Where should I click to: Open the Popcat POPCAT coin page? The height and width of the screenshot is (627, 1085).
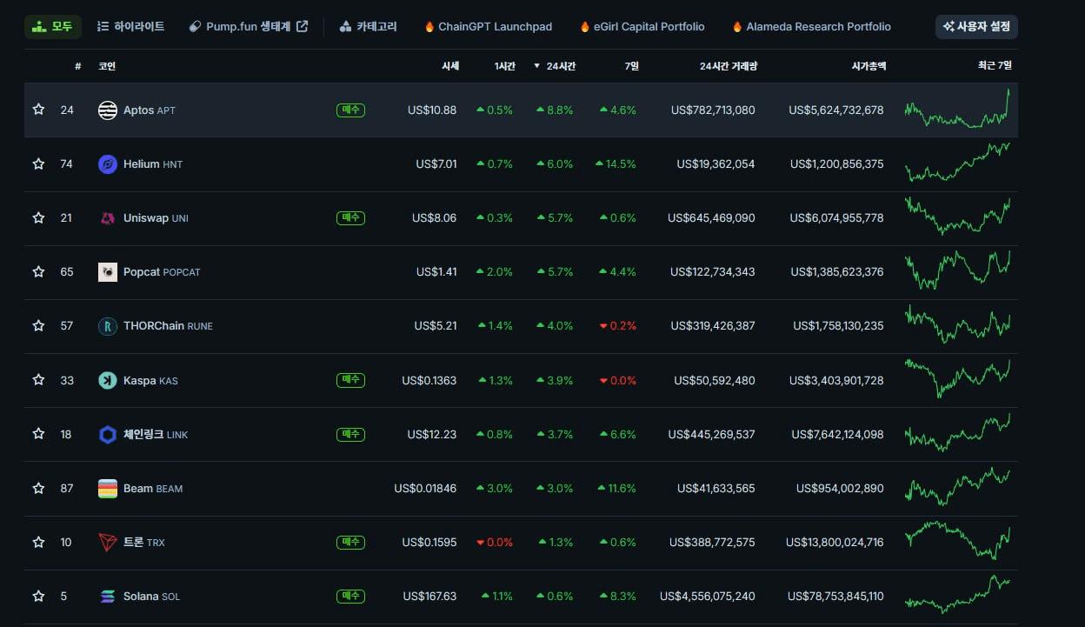[162, 272]
